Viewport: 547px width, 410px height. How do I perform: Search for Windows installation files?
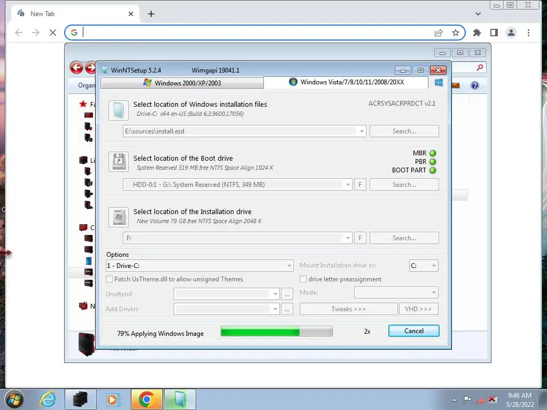point(404,131)
